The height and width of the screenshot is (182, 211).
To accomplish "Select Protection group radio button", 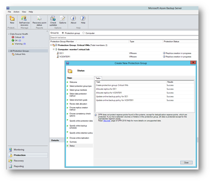I will 63,33.
